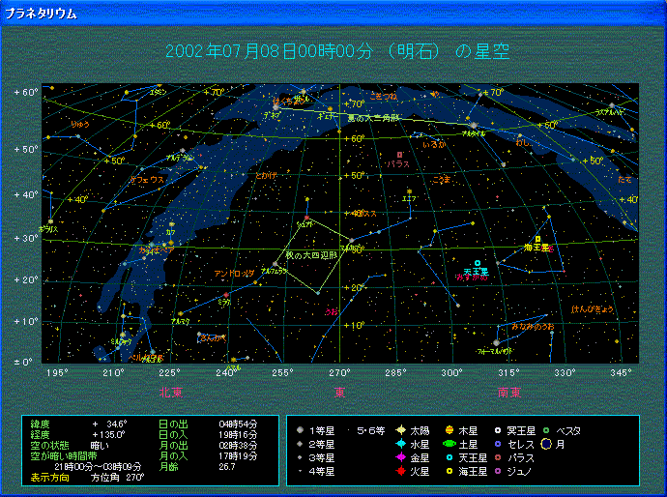Click the 表示方向 display direction label
667x497 pixels.
[x=47, y=477]
